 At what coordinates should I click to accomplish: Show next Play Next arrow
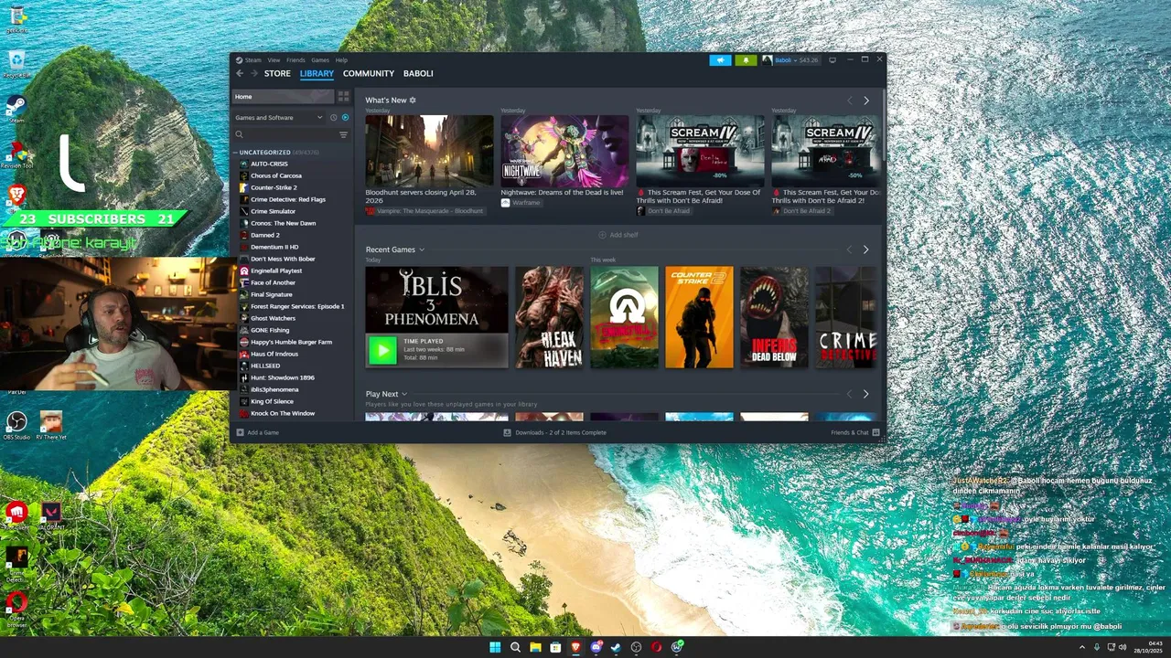[x=865, y=394]
